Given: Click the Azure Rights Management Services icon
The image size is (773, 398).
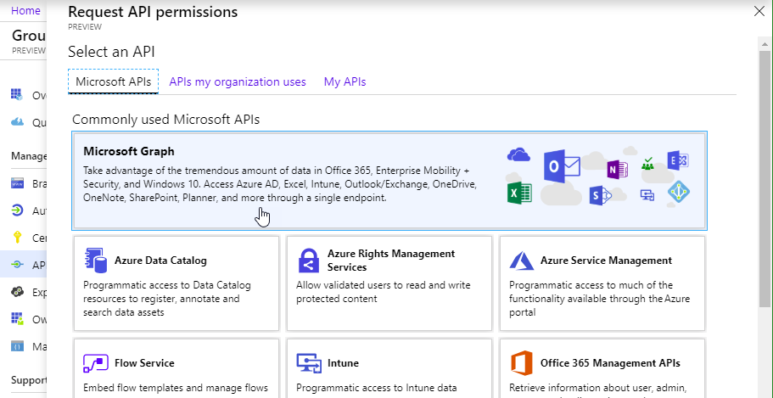Looking at the screenshot, I should (x=308, y=261).
